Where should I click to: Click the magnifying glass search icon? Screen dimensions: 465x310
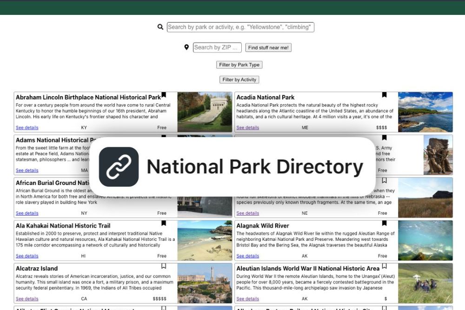point(160,27)
